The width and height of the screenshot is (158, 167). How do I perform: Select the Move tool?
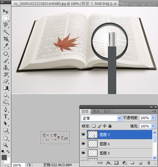click(5, 11)
